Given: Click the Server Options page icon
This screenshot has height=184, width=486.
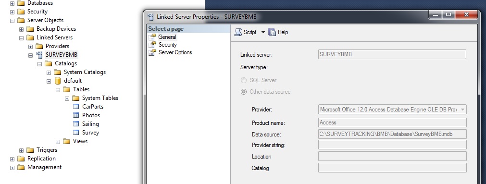Looking at the screenshot, I should (x=152, y=53).
